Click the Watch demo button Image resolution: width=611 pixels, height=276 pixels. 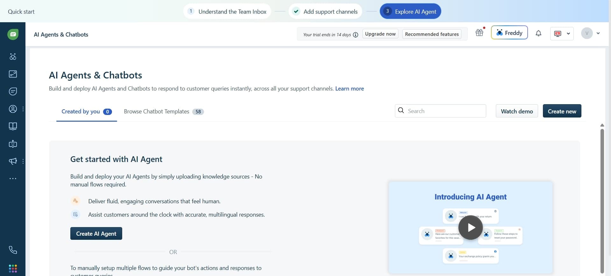coord(517,111)
